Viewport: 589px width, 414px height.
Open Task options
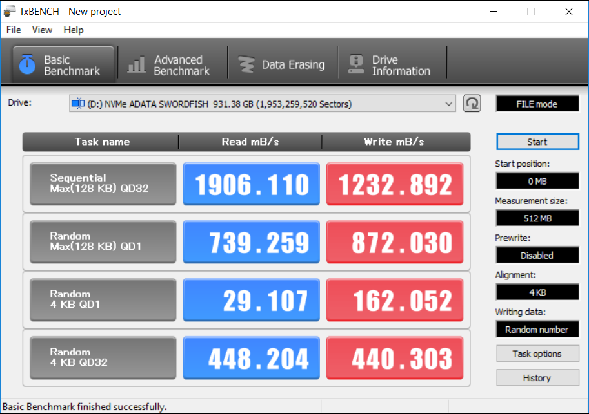(x=537, y=353)
